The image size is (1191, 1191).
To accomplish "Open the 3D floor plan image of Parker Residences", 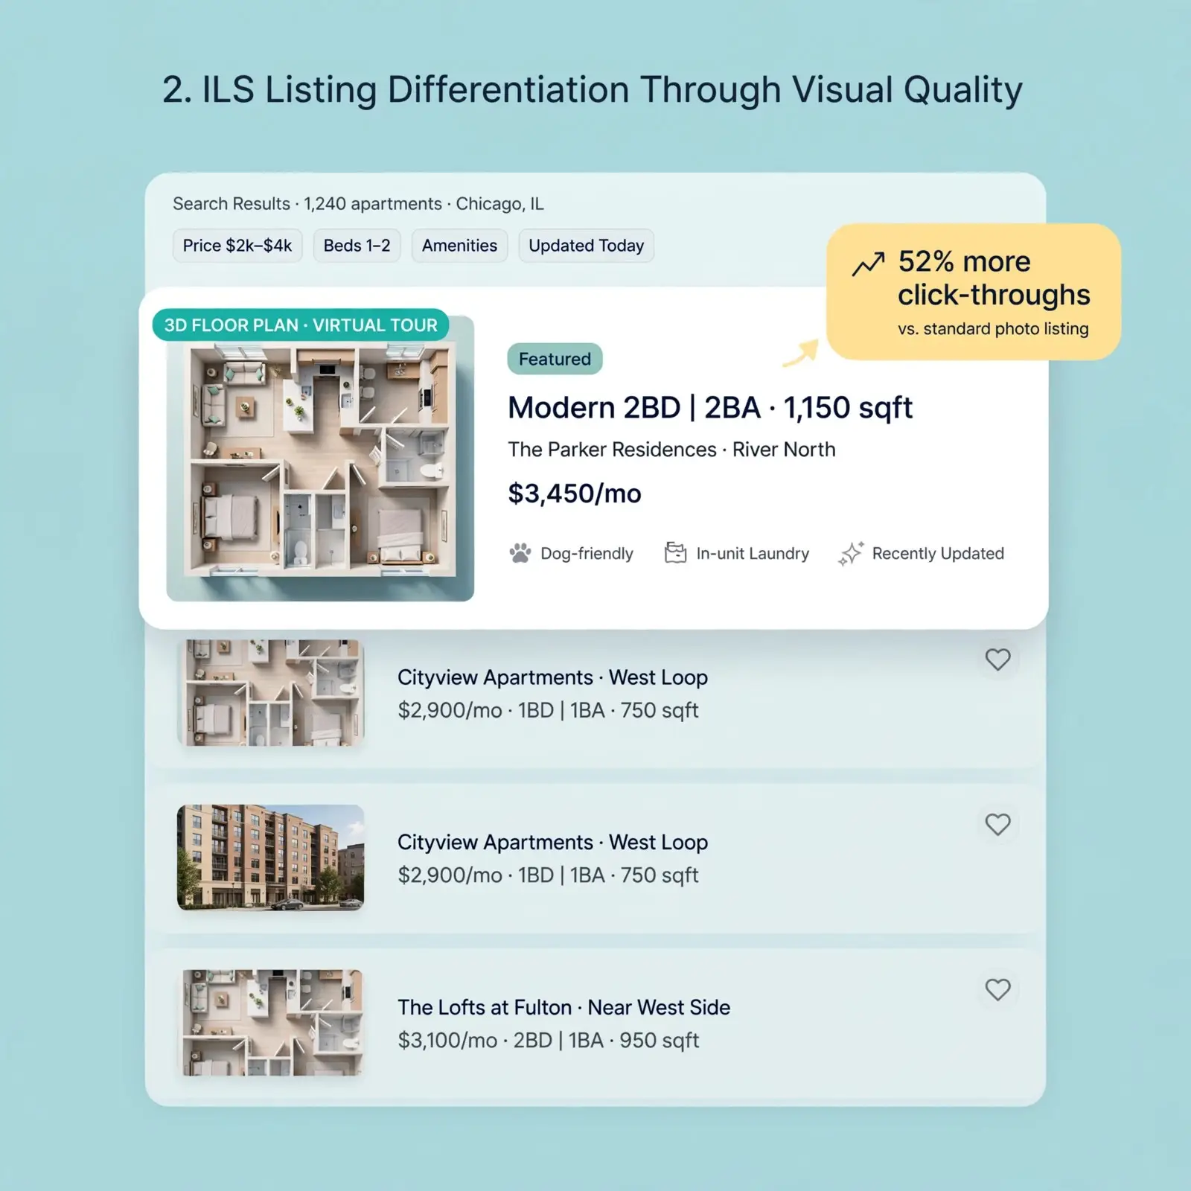I will tap(320, 459).
